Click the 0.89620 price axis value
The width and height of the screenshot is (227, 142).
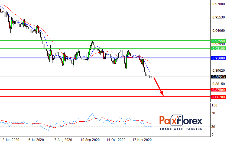pyautogui.click(x=219, y=71)
